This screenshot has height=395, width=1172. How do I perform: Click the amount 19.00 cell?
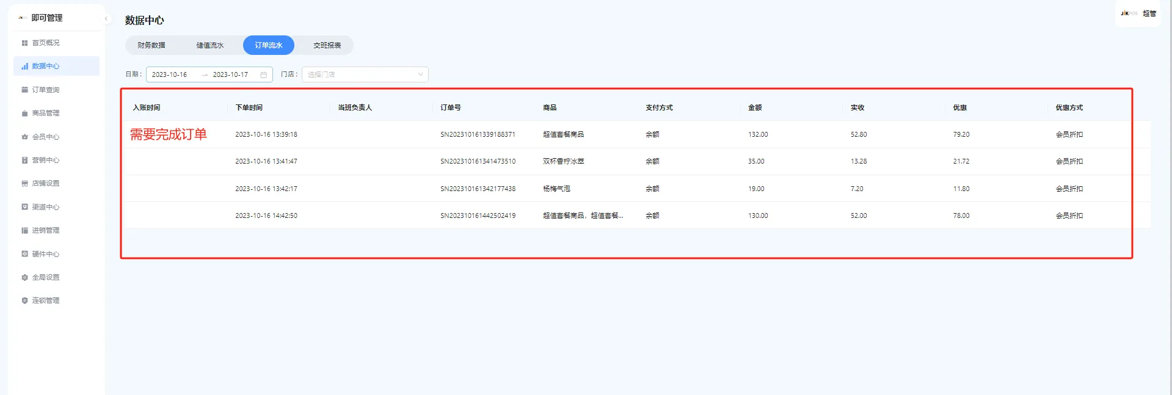[x=756, y=189]
